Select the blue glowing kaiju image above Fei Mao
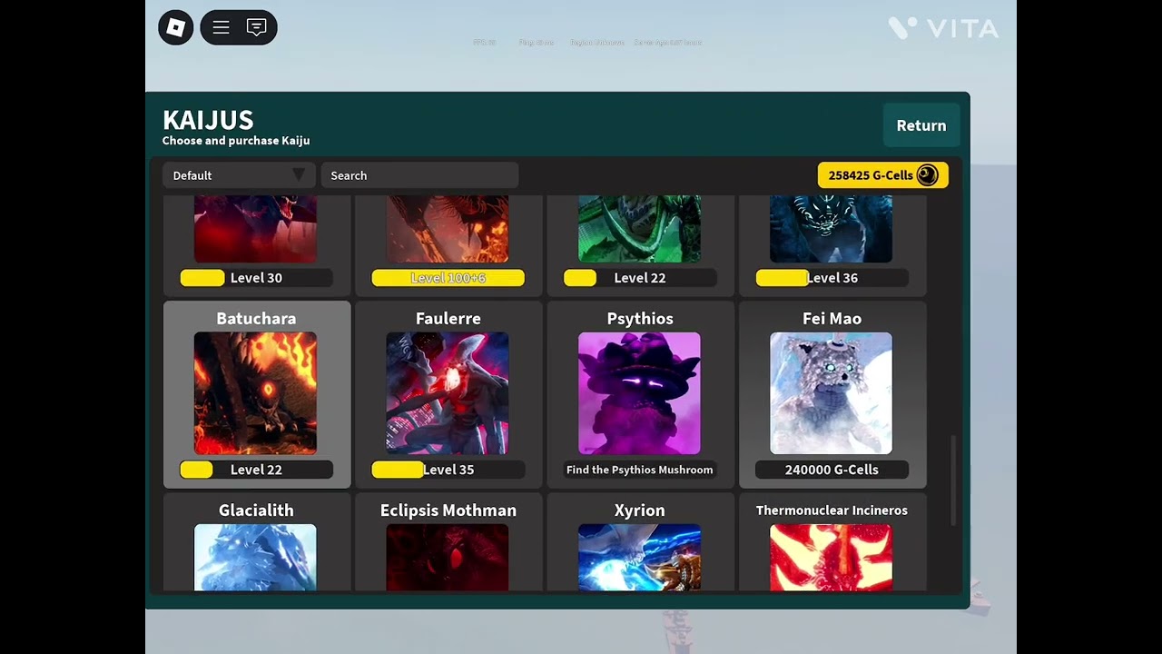The width and height of the screenshot is (1162, 654). pos(832,229)
